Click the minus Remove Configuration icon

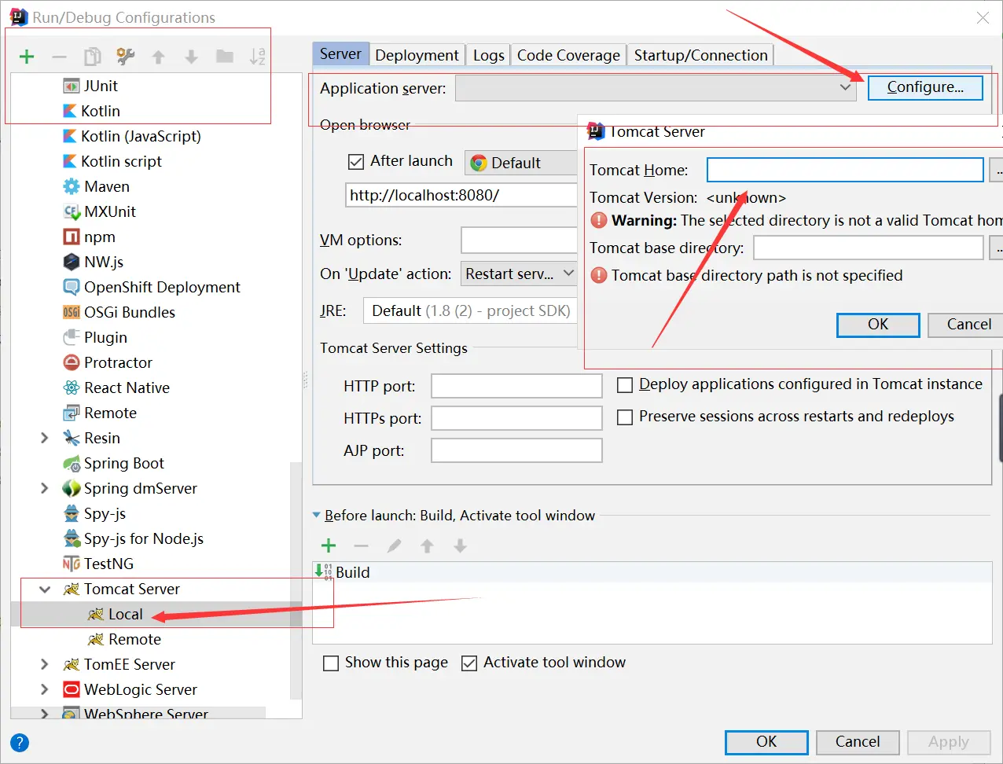click(x=59, y=57)
